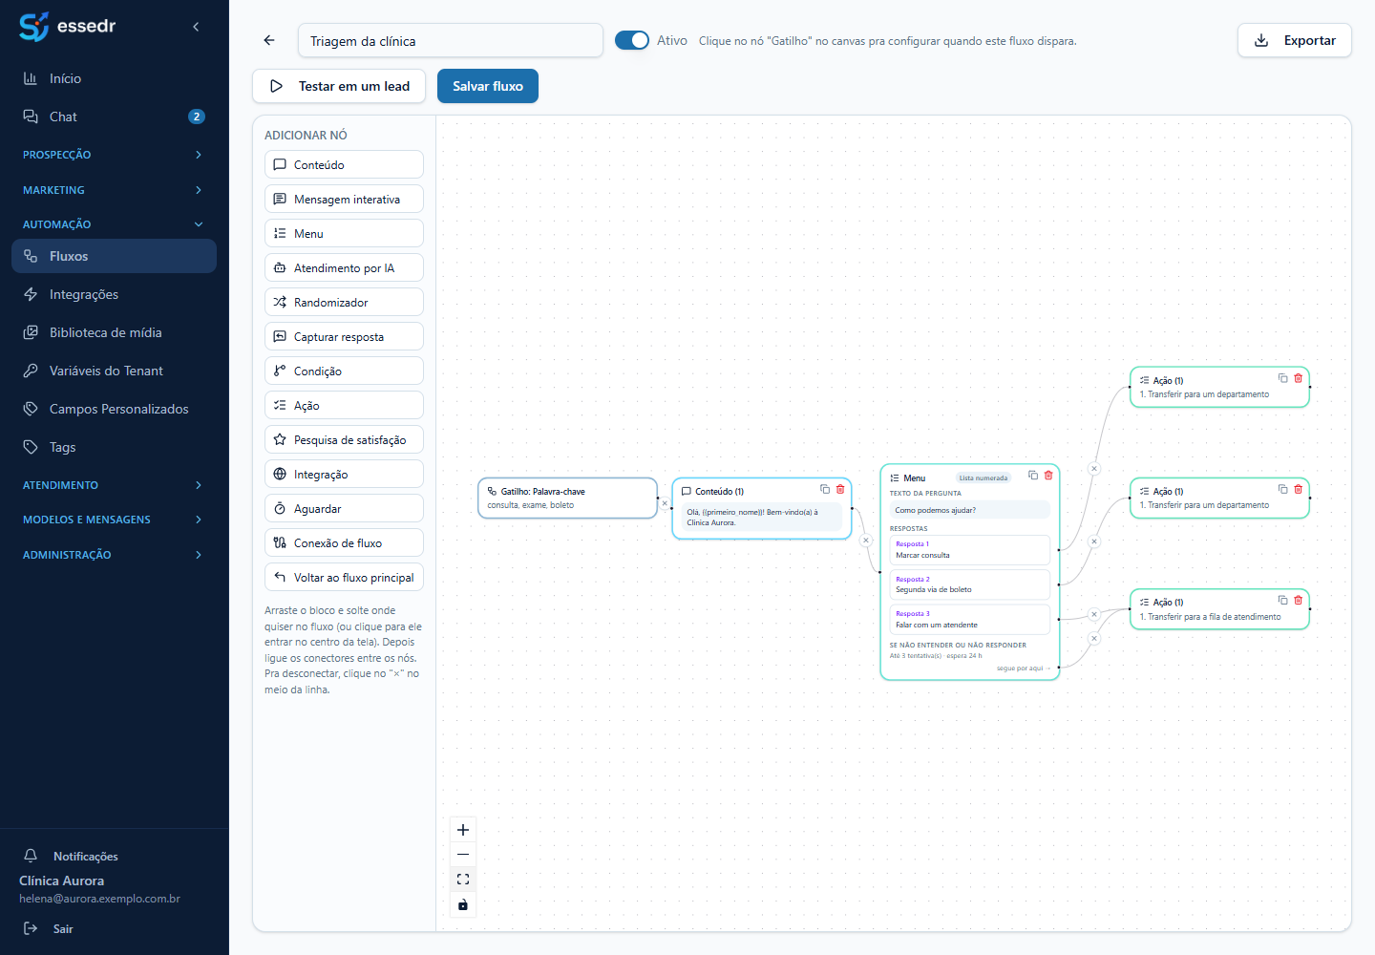
Task: Disconnect the Gatilho to Conteúdo link
Action: (666, 503)
